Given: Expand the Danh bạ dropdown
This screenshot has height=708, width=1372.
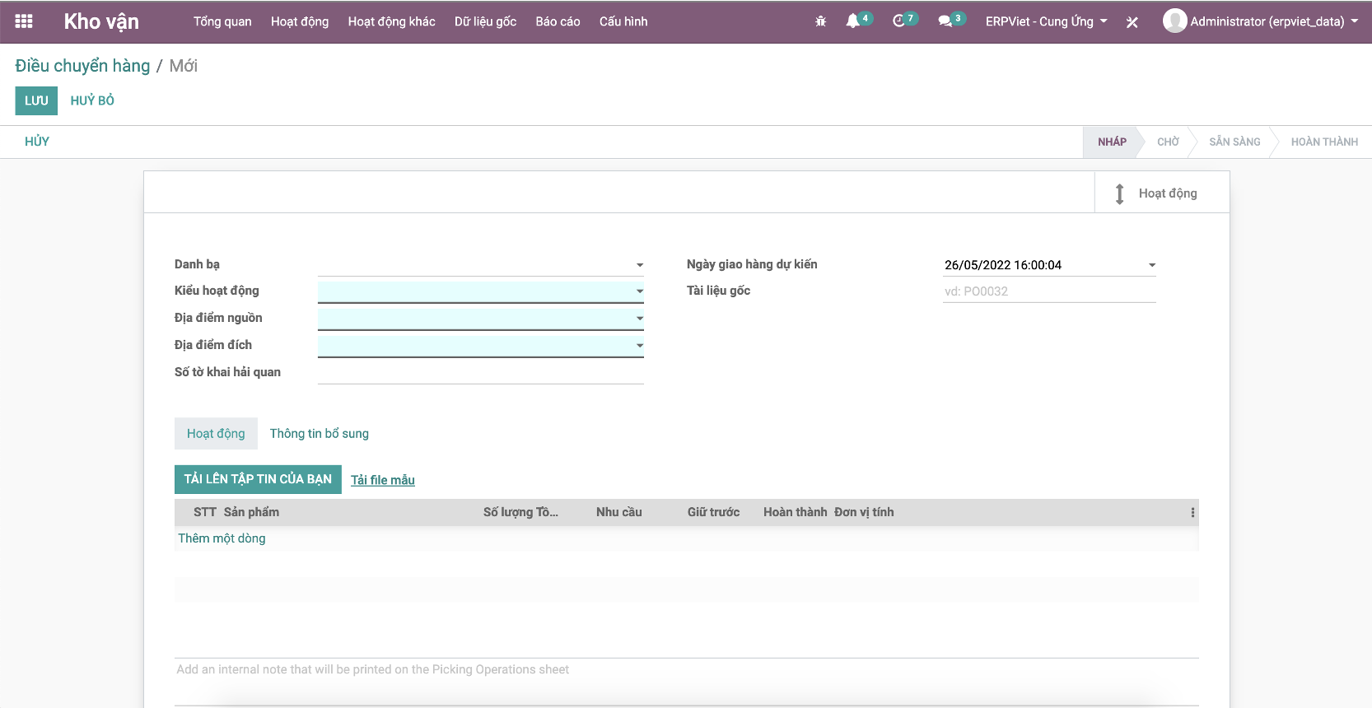Looking at the screenshot, I should (x=639, y=265).
